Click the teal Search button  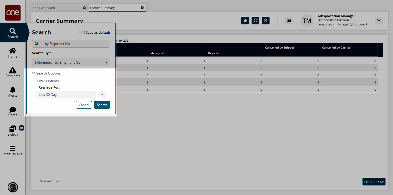pos(102,105)
